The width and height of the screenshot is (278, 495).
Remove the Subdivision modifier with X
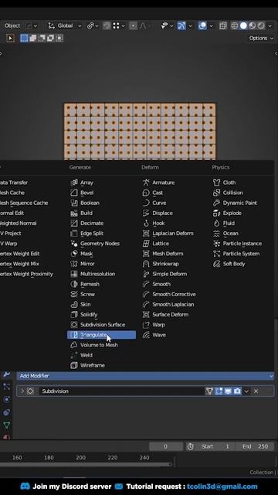coord(256,391)
